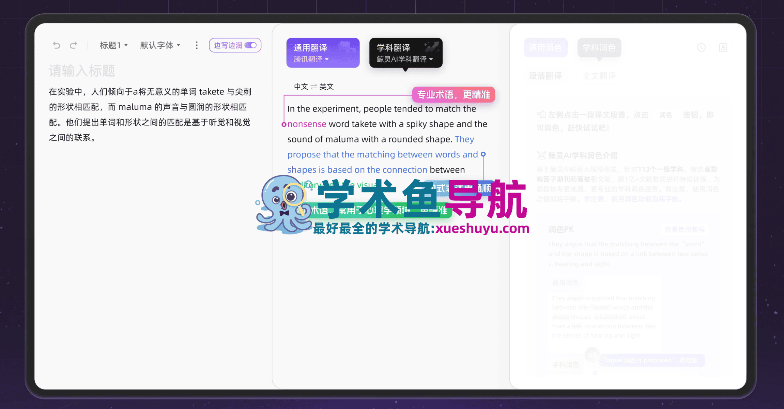Select the 全文翻译 tab
This screenshot has width=784, height=409.
[x=599, y=76]
